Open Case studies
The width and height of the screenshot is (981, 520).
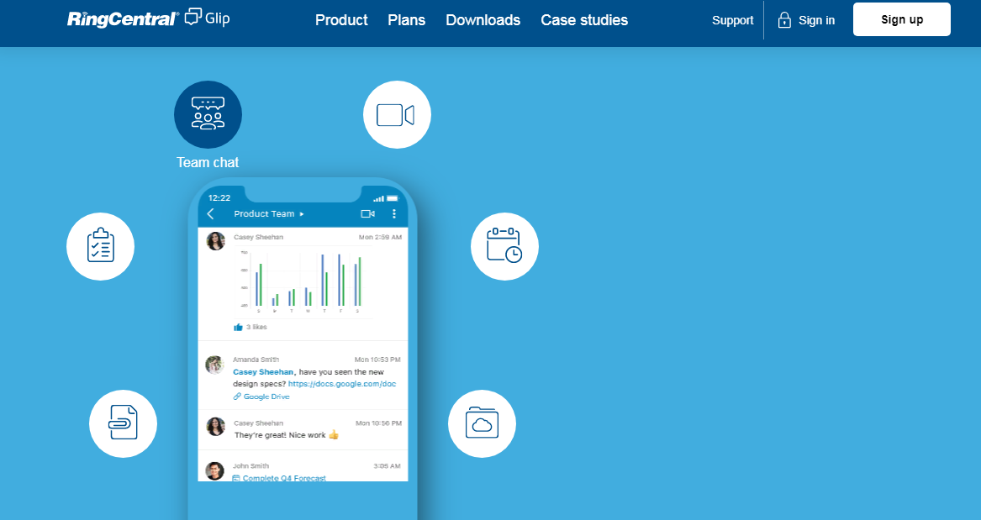(x=584, y=20)
